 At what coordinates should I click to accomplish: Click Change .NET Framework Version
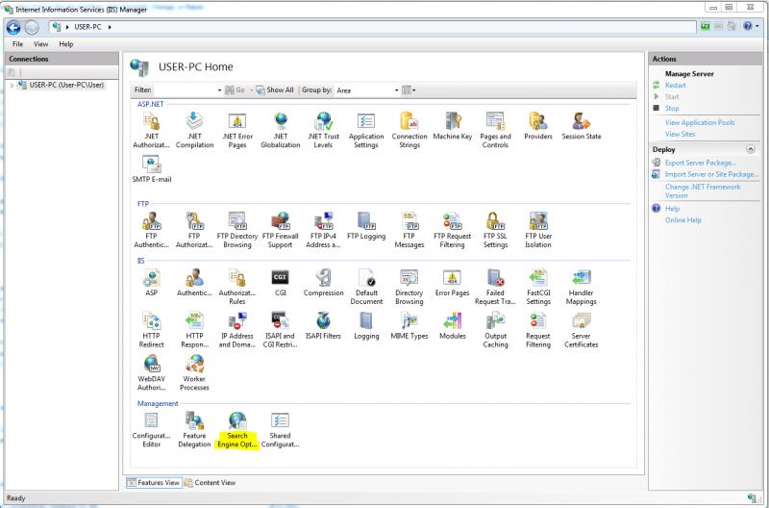click(703, 190)
